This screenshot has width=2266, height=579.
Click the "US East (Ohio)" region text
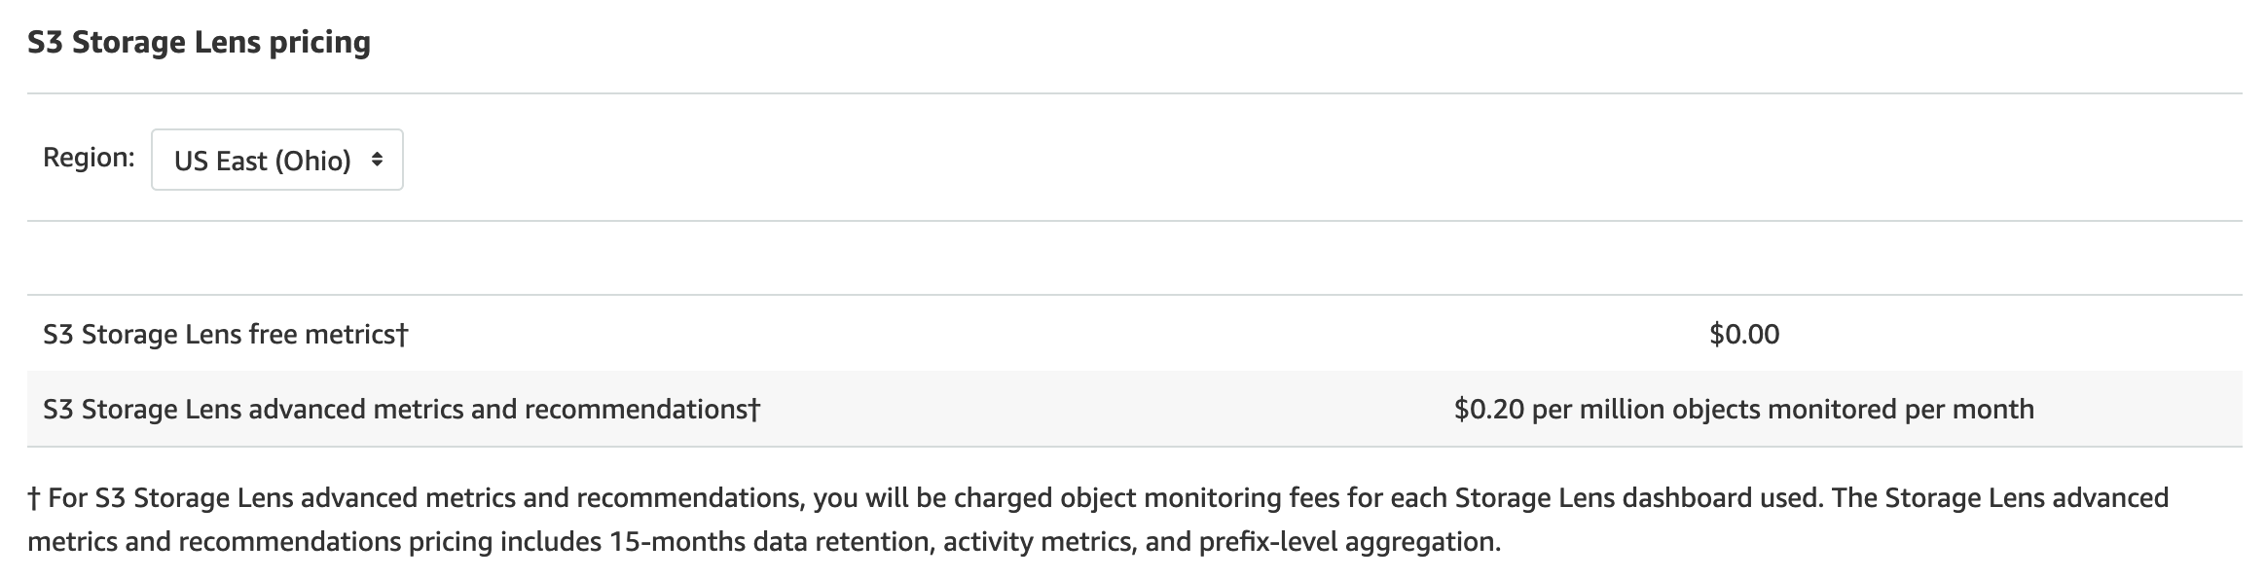[262, 161]
